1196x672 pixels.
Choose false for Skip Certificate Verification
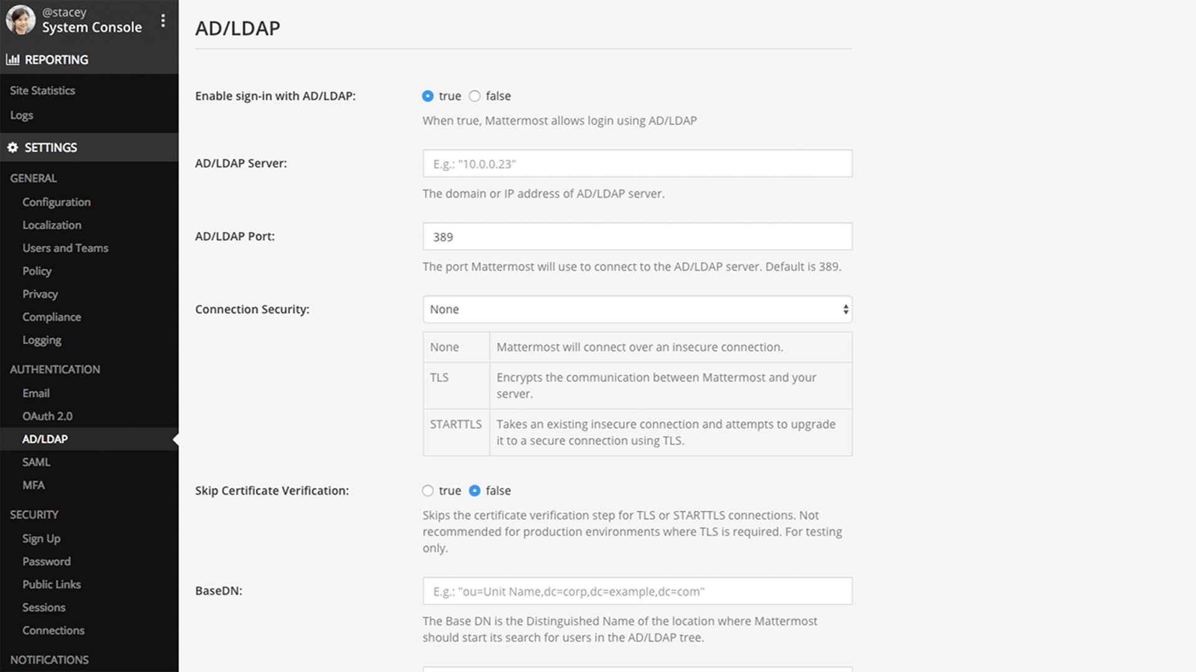coord(475,490)
